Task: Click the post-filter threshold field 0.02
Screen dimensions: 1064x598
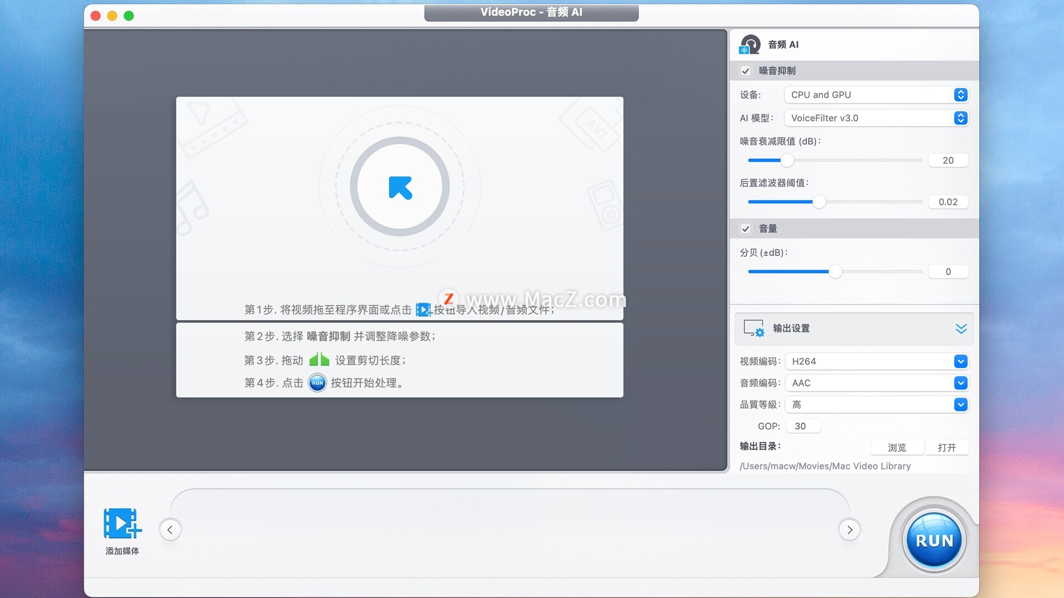Action: pos(948,202)
